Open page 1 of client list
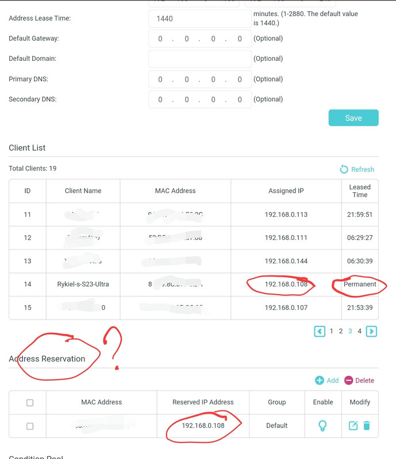The height and width of the screenshot is (459, 396). pyautogui.click(x=331, y=331)
